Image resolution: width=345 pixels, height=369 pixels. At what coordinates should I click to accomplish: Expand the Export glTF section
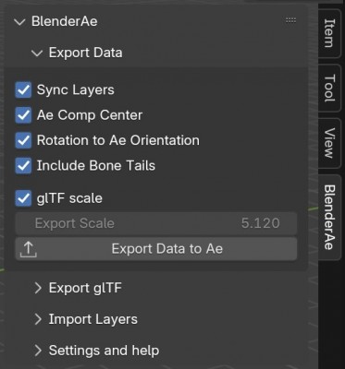[38, 288]
